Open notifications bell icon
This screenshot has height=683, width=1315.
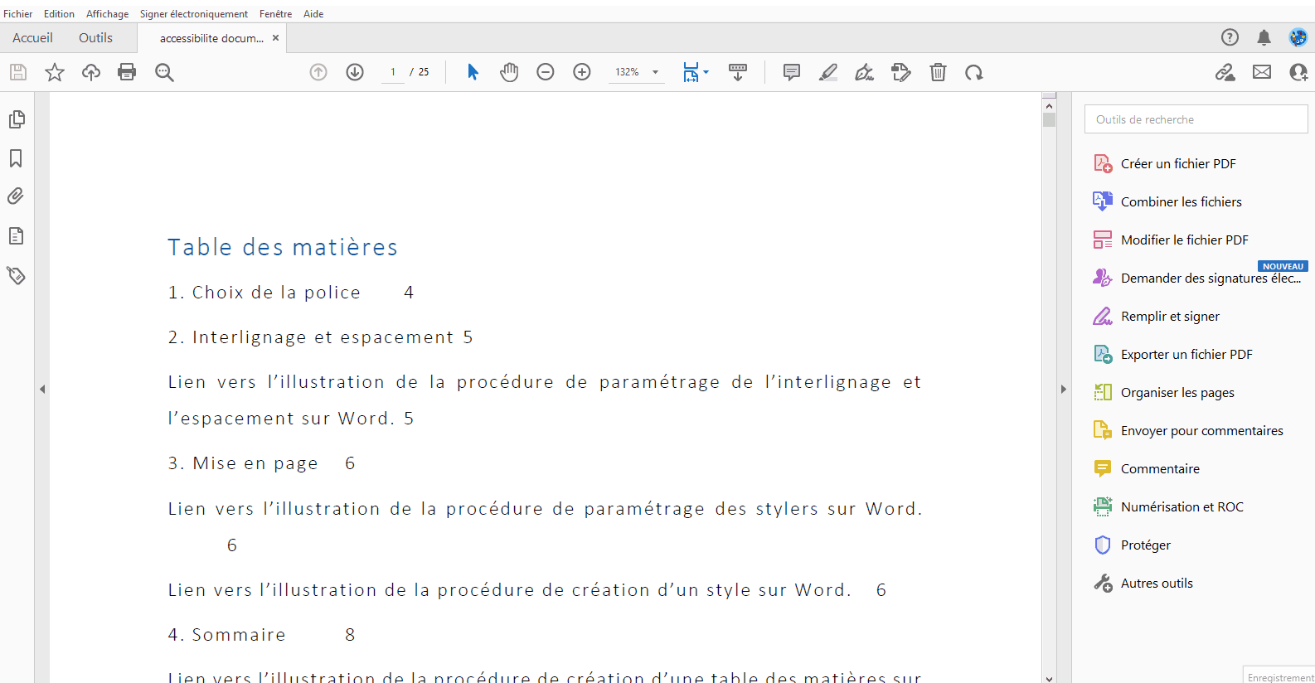coord(1264,37)
